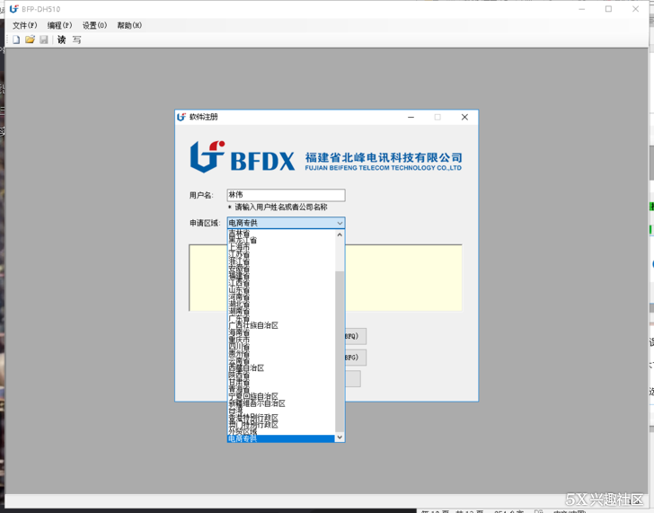Click the Save disk toolbar icon
Image resolution: width=654 pixels, height=513 pixels.
tap(43, 40)
